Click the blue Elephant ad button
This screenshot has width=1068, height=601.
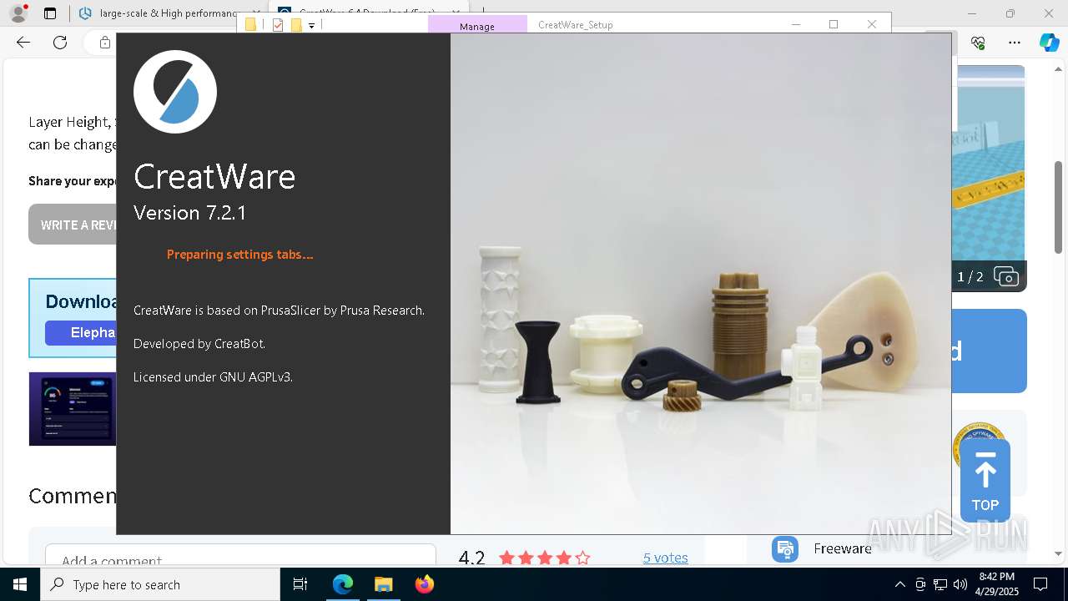coord(81,332)
